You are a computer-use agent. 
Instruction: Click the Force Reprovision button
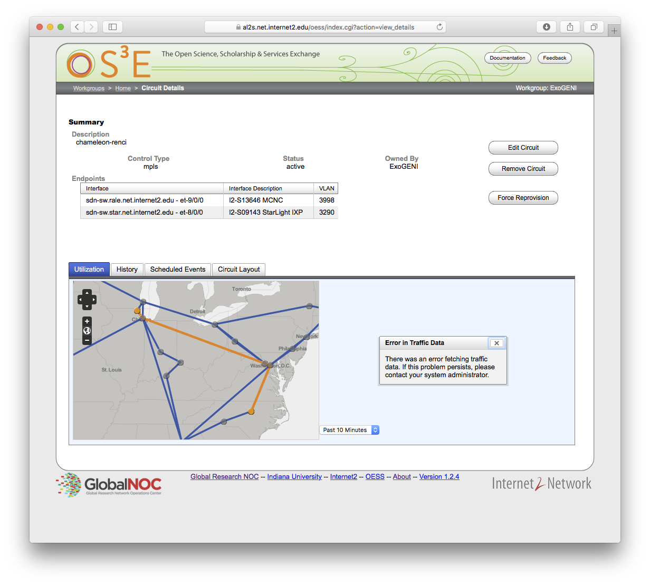(523, 198)
